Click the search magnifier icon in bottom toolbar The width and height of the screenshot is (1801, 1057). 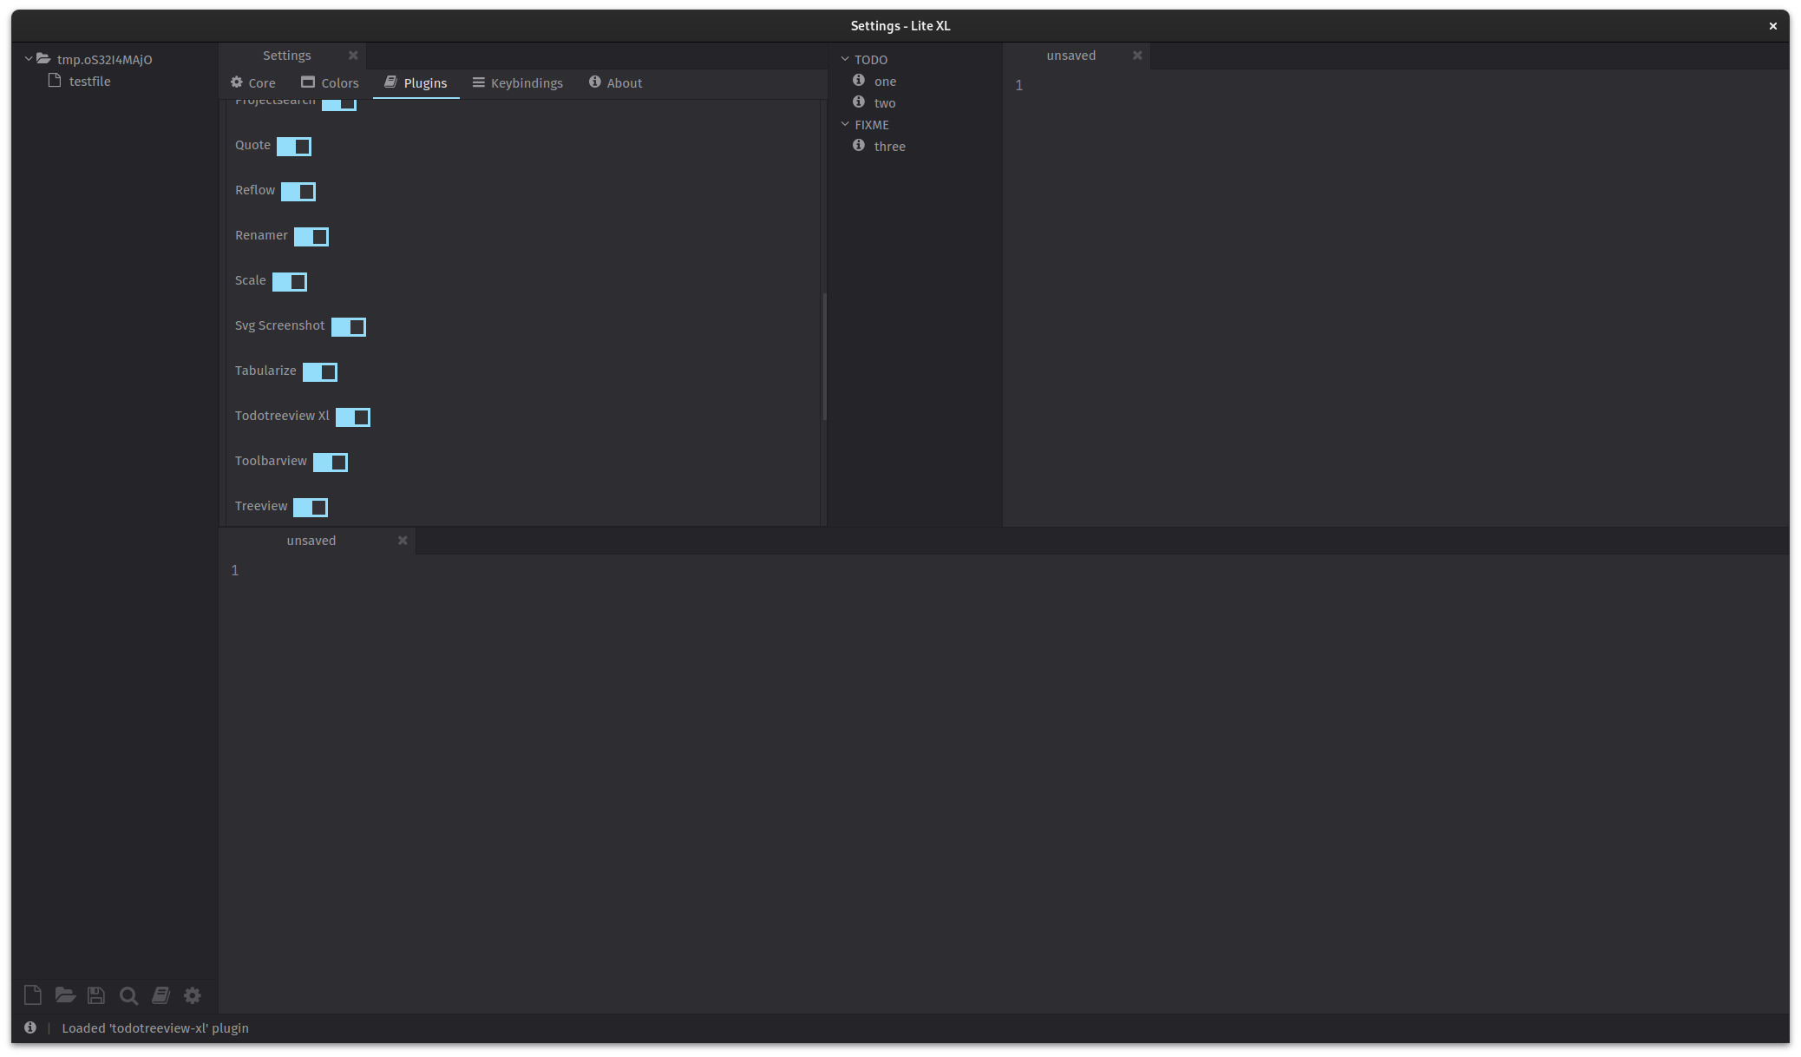(128, 995)
